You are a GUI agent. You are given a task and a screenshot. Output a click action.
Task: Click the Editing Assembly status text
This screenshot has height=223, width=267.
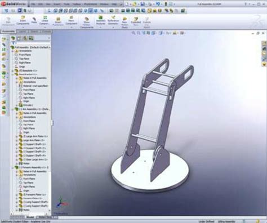click(x=226, y=221)
